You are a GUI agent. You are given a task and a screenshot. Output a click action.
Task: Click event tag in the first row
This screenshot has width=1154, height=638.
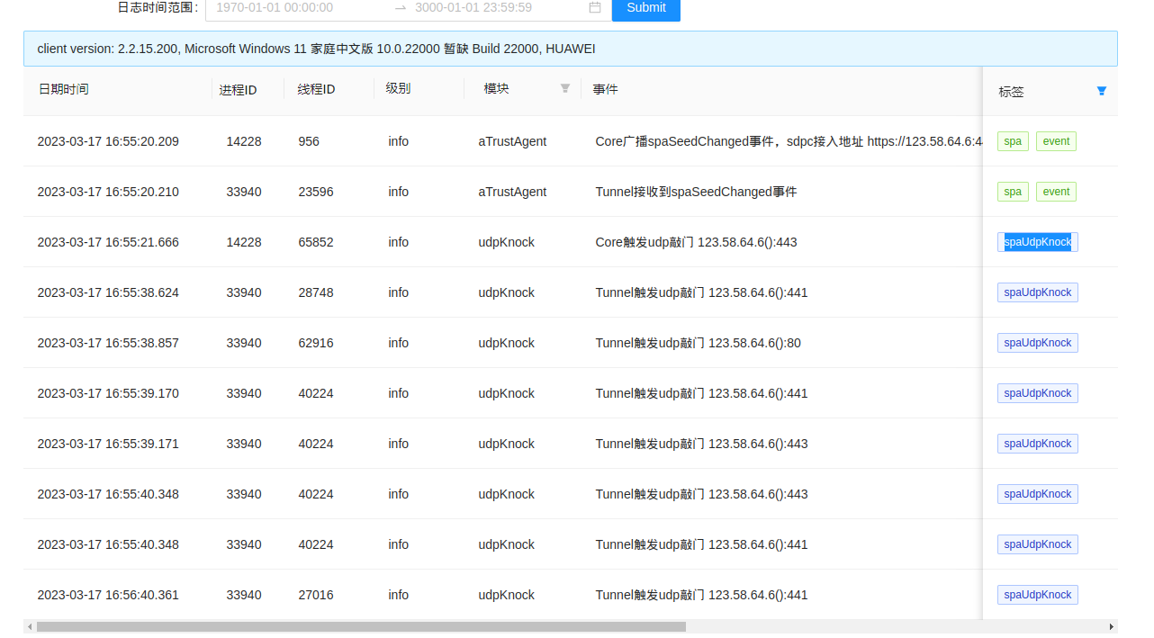[x=1056, y=141]
